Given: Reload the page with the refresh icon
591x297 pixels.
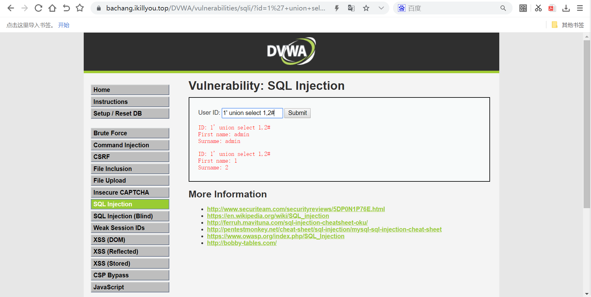Looking at the screenshot, I should (38, 8).
